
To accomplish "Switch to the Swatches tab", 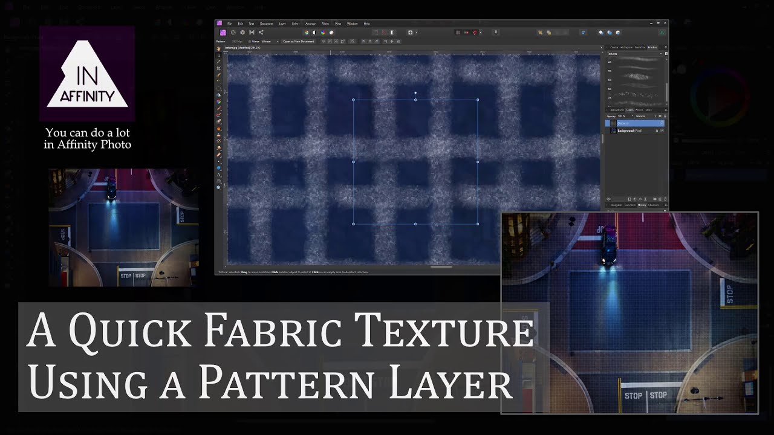I will tap(640, 47).
